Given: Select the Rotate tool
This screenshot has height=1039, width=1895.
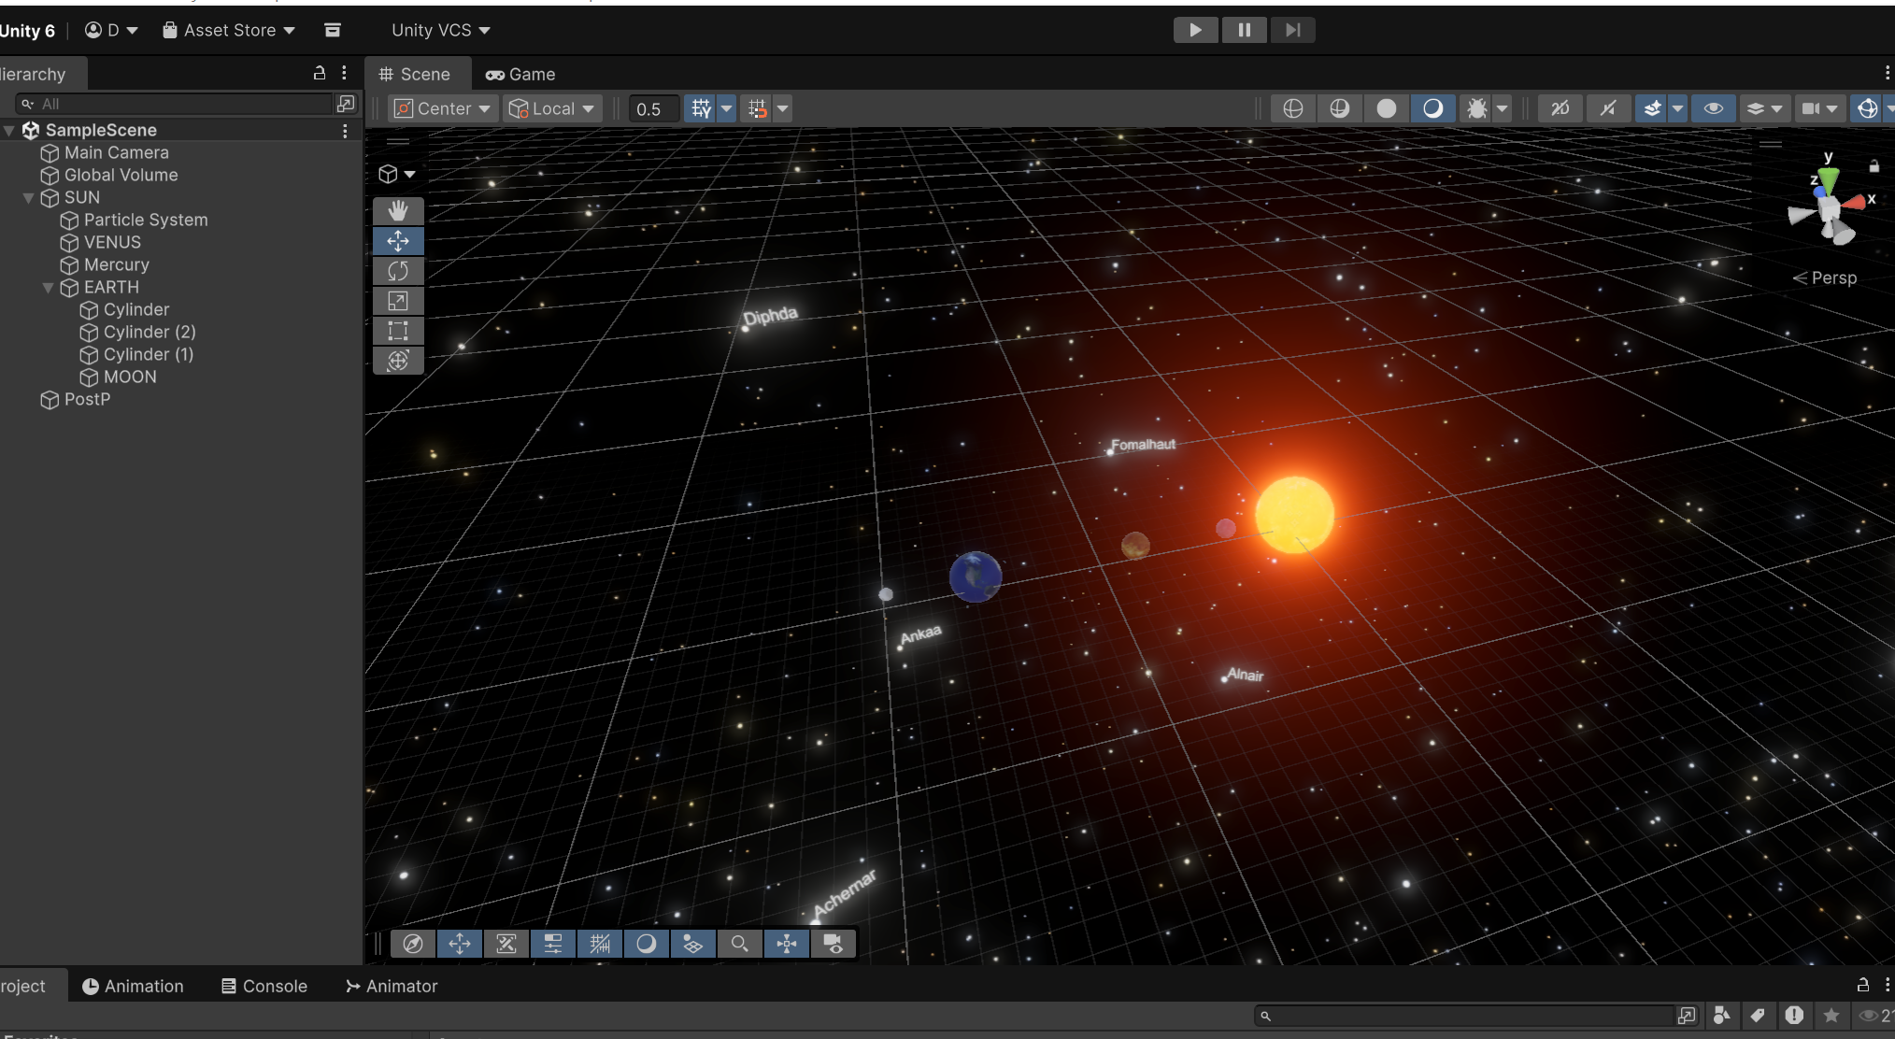Looking at the screenshot, I should coord(398,271).
